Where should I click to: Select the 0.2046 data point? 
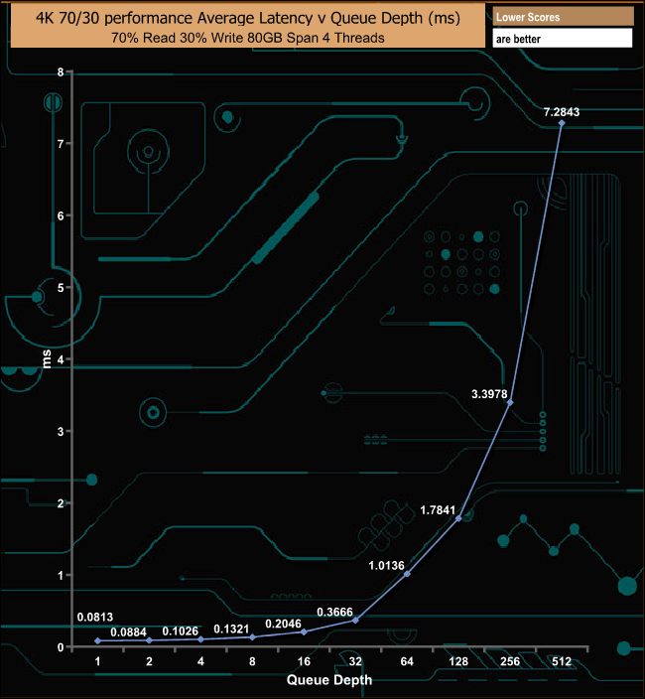pyautogui.click(x=304, y=632)
